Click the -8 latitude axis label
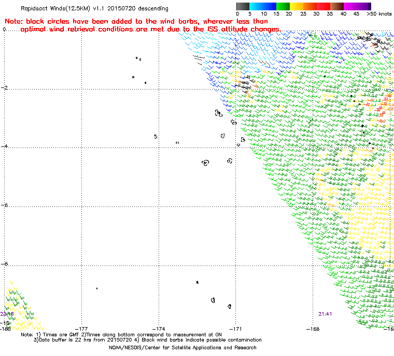Screen dimensions: 394x356 point(4,264)
